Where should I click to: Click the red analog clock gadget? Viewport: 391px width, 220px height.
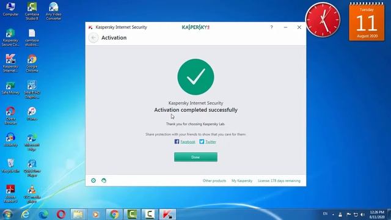pyautogui.click(x=323, y=20)
